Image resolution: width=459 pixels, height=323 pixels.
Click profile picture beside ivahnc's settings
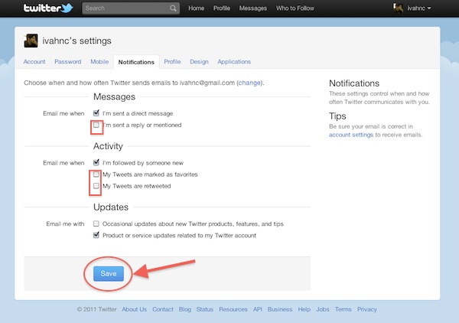point(31,41)
